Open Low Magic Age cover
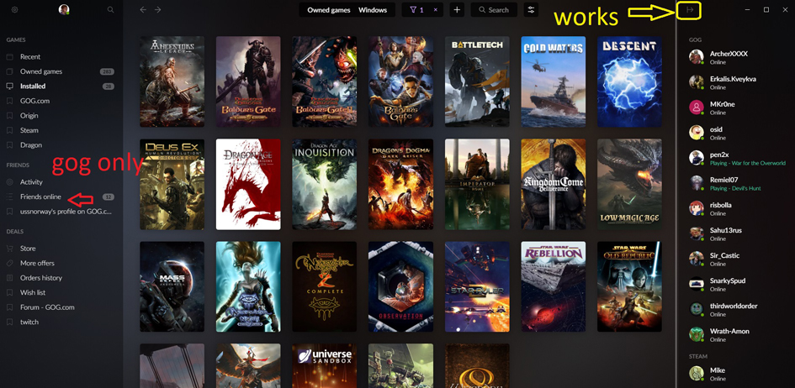Image resolution: width=795 pixels, height=388 pixels. 629,184
